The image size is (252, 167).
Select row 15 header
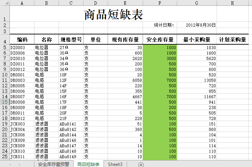(5, 102)
